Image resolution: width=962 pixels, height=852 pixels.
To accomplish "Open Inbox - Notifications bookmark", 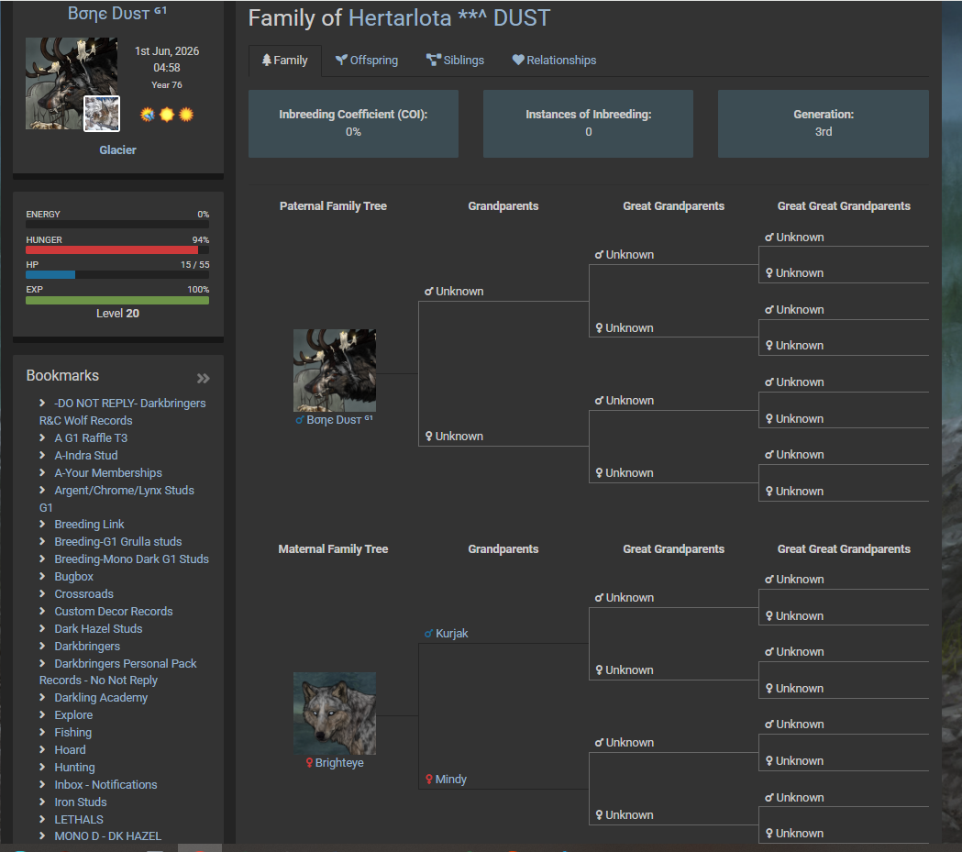I will point(105,784).
